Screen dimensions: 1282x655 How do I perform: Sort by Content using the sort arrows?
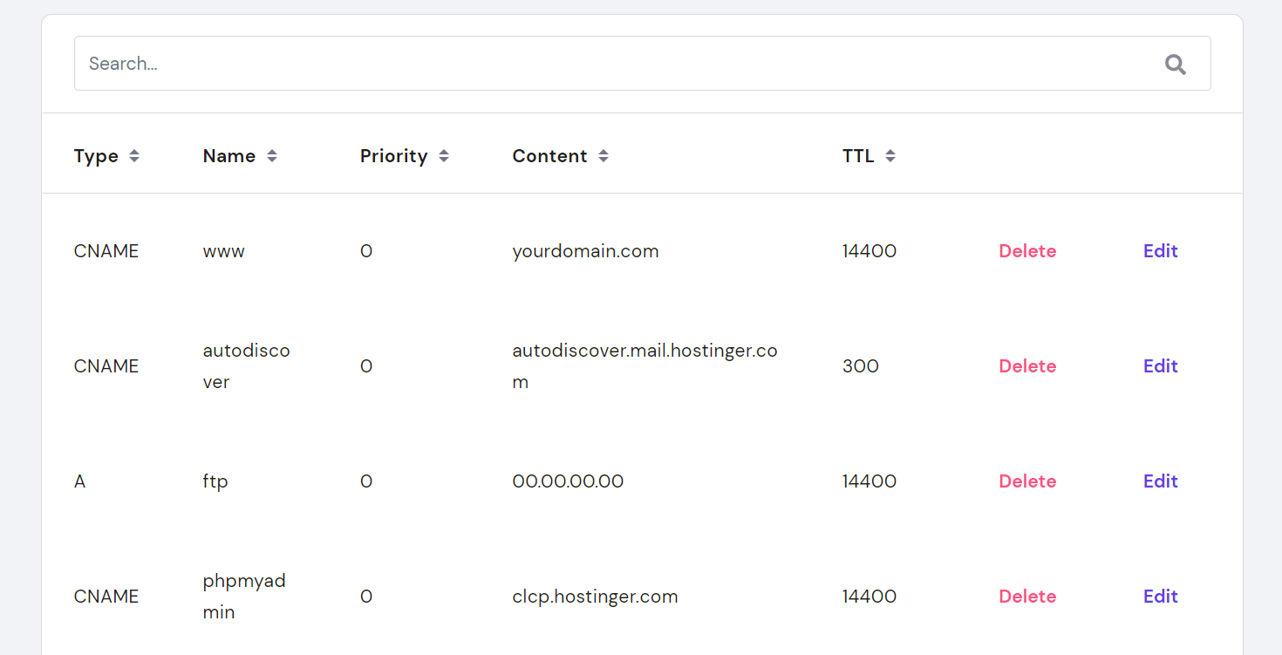[603, 156]
